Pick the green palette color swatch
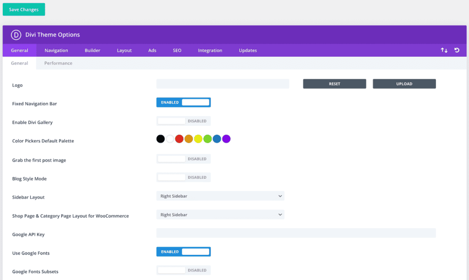The height and width of the screenshot is (280, 469). pos(207,139)
